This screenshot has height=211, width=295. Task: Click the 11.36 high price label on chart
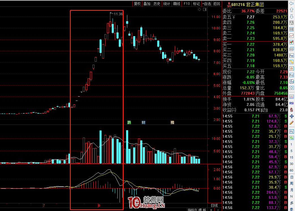118,14
